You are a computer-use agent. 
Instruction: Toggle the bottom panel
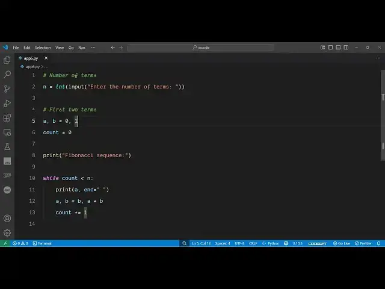pyautogui.click(x=338, y=48)
